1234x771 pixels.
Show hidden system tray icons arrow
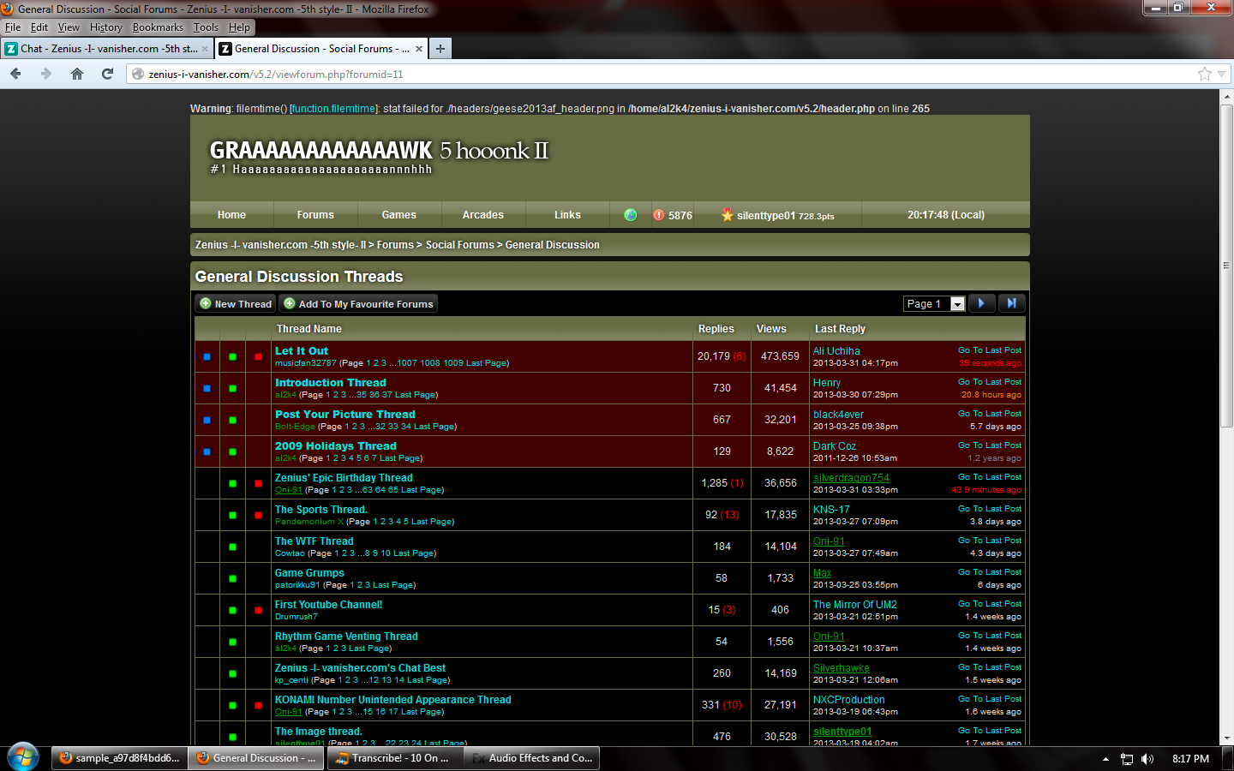(x=1105, y=759)
